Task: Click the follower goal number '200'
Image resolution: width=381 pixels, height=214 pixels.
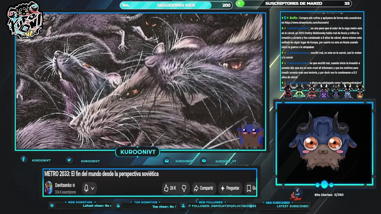Action: [x=226, y=5]
